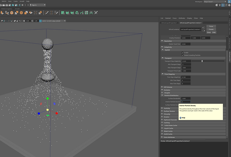Click the Show button

pyautogui.click(x=209, y=32)
